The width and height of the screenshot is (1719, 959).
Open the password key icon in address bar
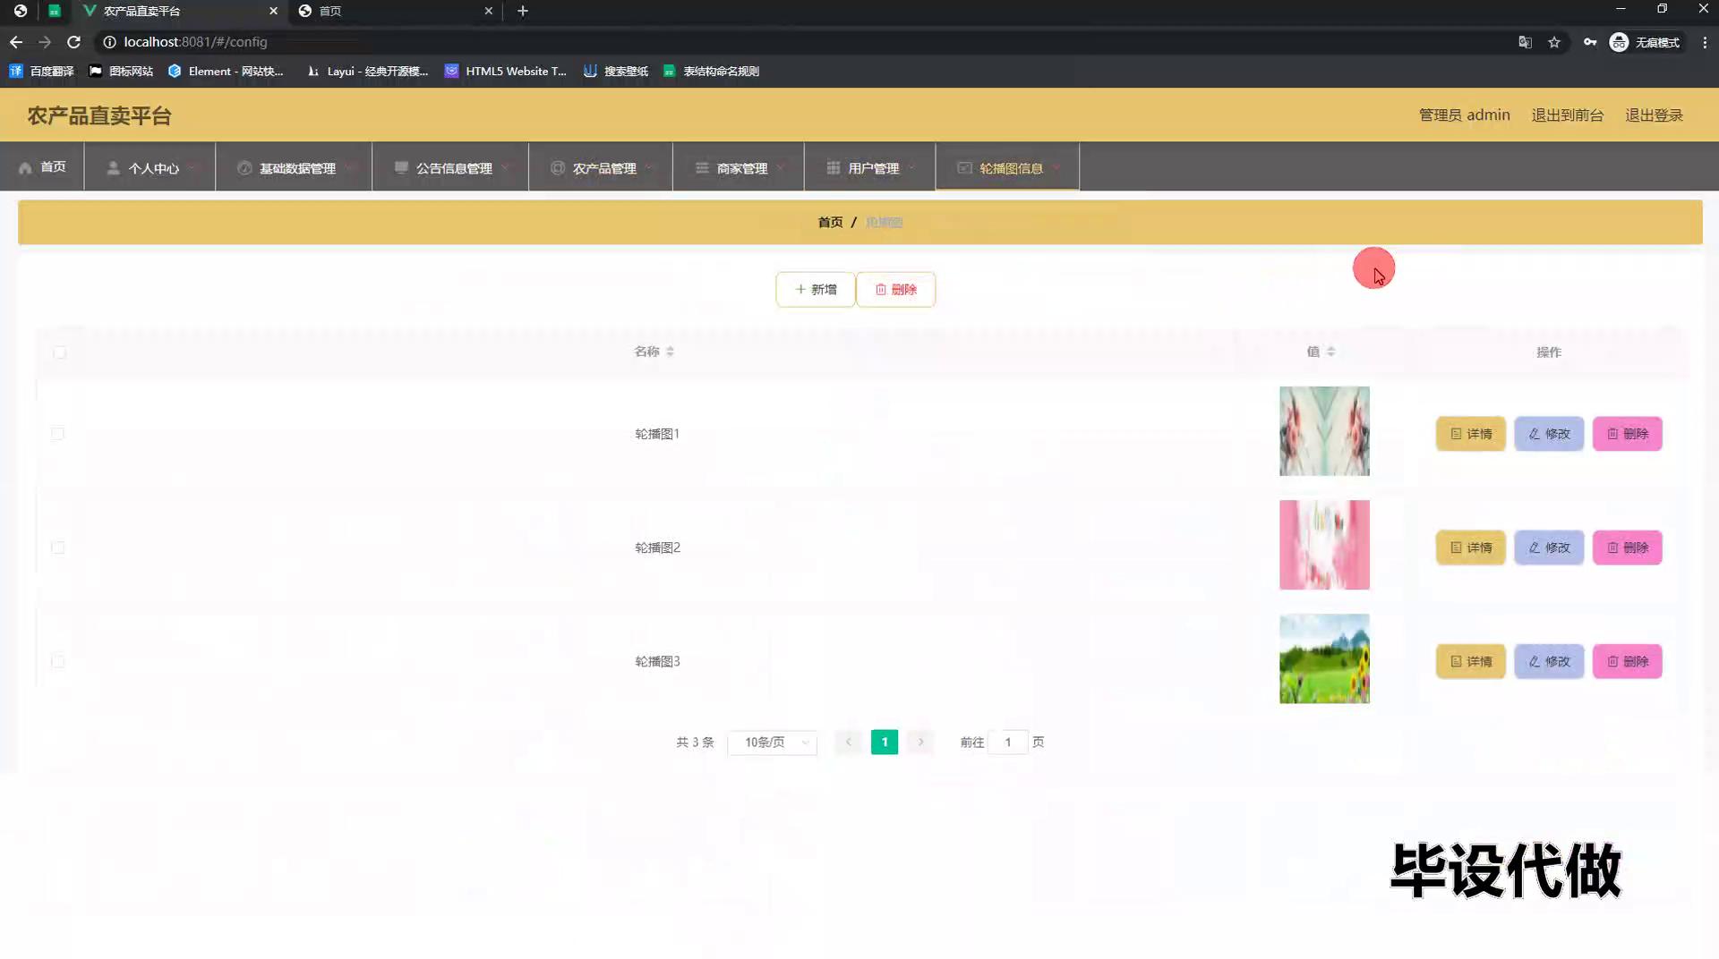pyautogui.click(x=1589, y=42)
